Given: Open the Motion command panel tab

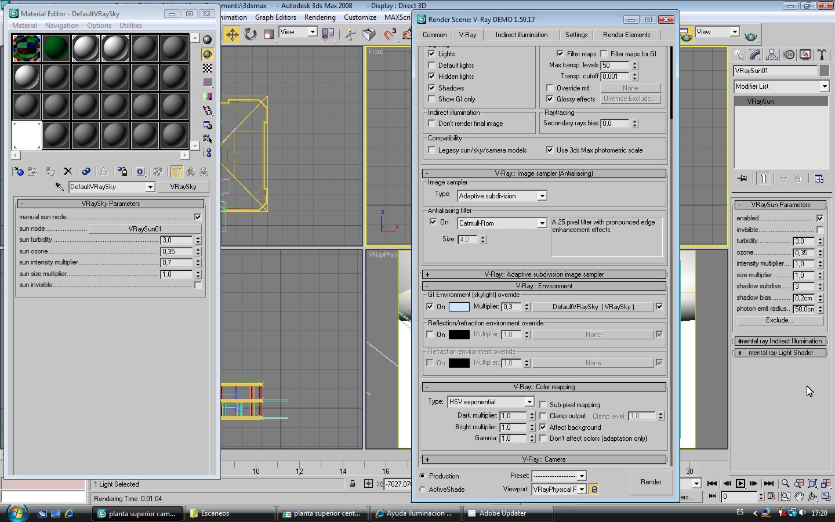Looking at the screenshot, I should (789, 55).
